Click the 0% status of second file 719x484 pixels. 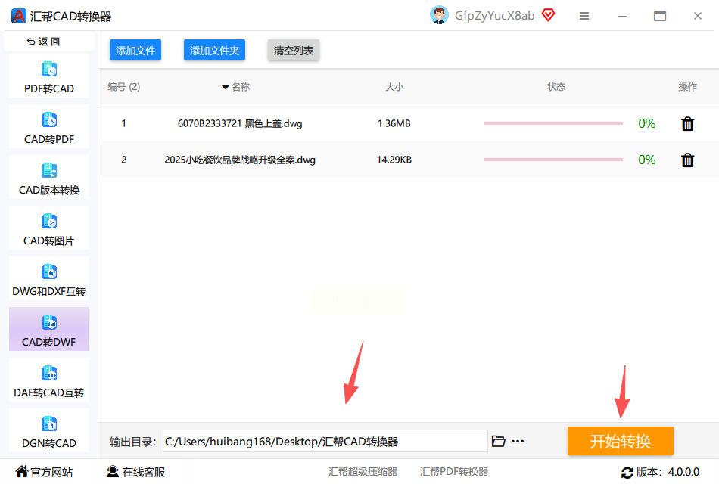pyautogui.click(x=646, y=160)
